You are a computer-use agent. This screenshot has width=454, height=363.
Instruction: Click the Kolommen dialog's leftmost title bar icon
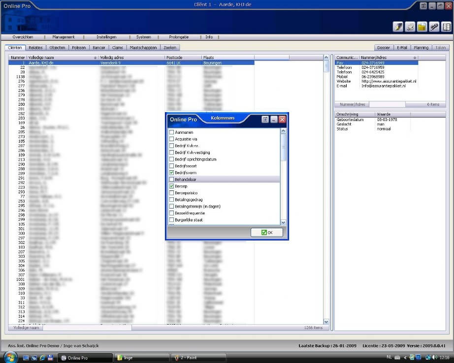point(264,119)
